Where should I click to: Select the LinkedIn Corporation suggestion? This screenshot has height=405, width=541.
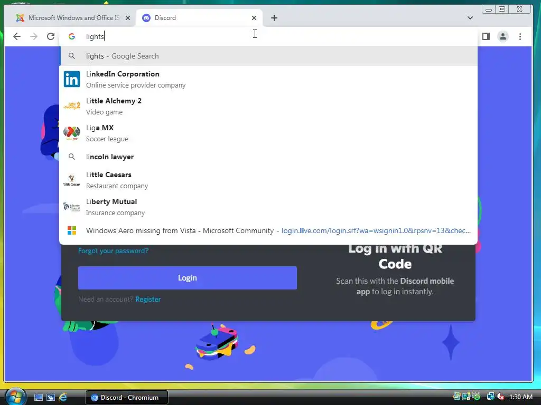[269, 79]
